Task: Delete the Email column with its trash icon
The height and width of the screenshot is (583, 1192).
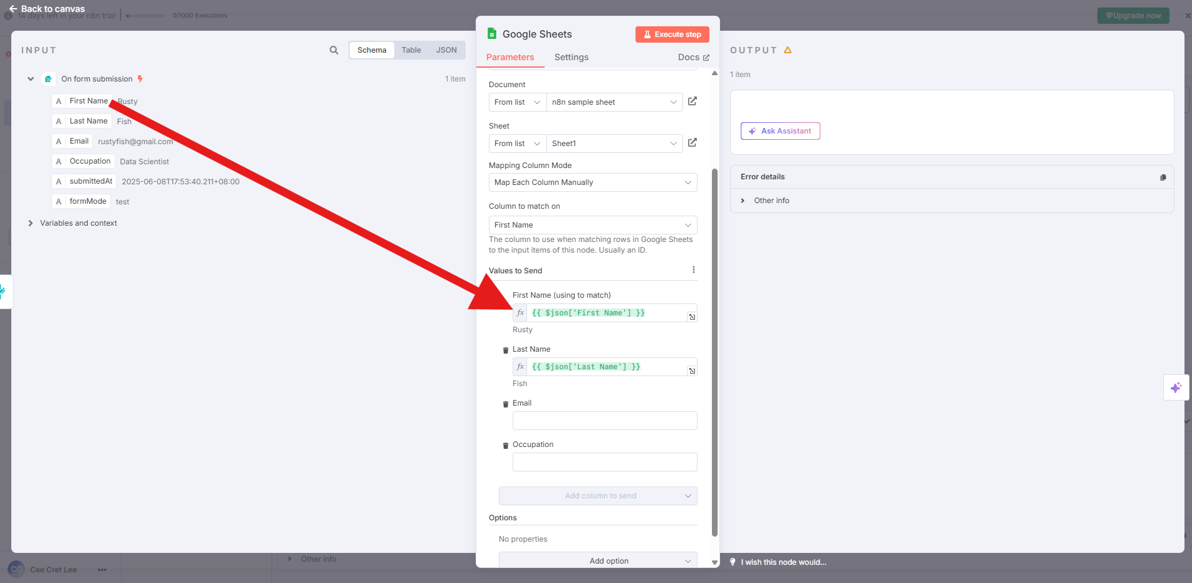Action: [x=506, y=404]
